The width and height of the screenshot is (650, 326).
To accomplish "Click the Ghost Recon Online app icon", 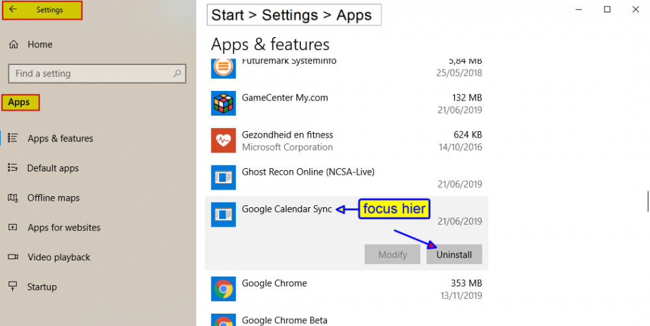I will coord(224,177).
